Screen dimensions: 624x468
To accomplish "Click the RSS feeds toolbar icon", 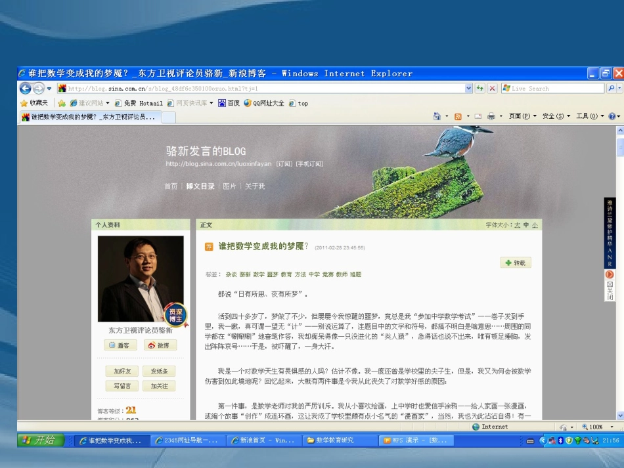I will point(458,116).
